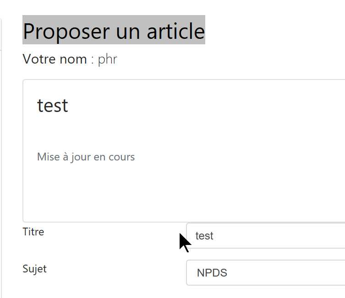Click the large 'test' preview title

[53, 106]
